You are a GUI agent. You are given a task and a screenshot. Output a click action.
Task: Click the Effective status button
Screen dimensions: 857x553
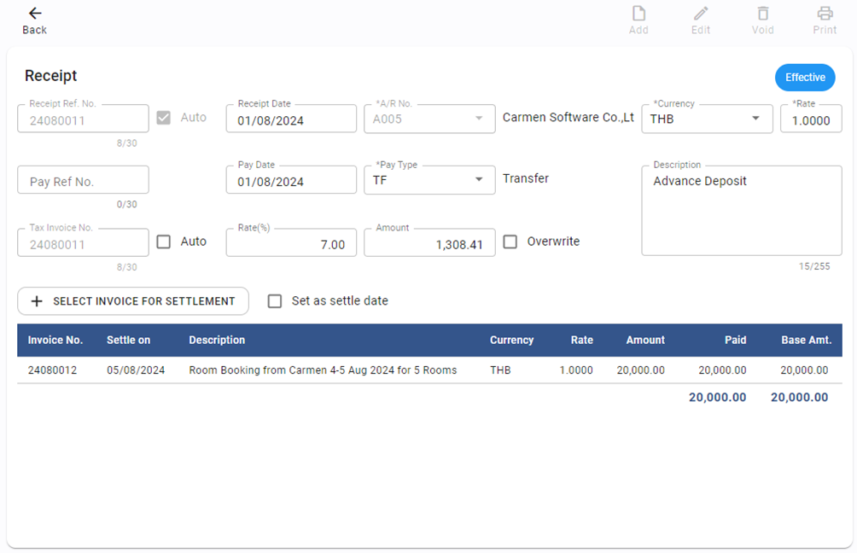point(805,78)
